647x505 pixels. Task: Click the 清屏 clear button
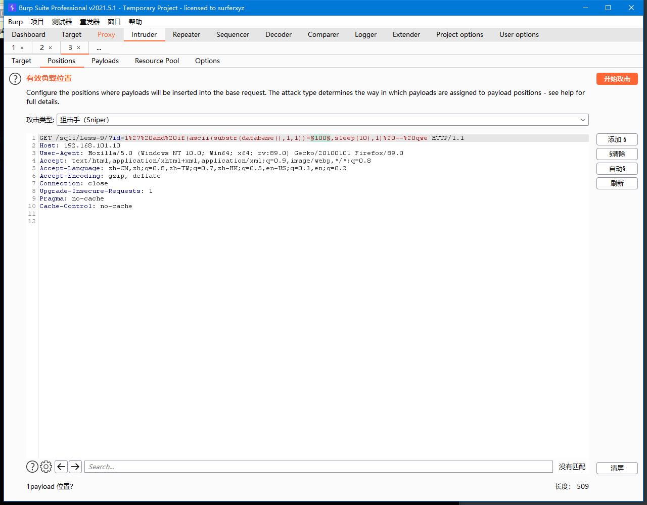pyautogui.click(x=617, y=468)
